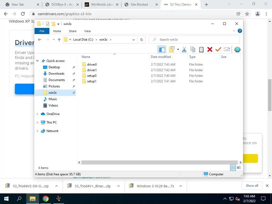Expand the Network tree node
The height and width of the screenshot is (204, 272).
point(37,131)
